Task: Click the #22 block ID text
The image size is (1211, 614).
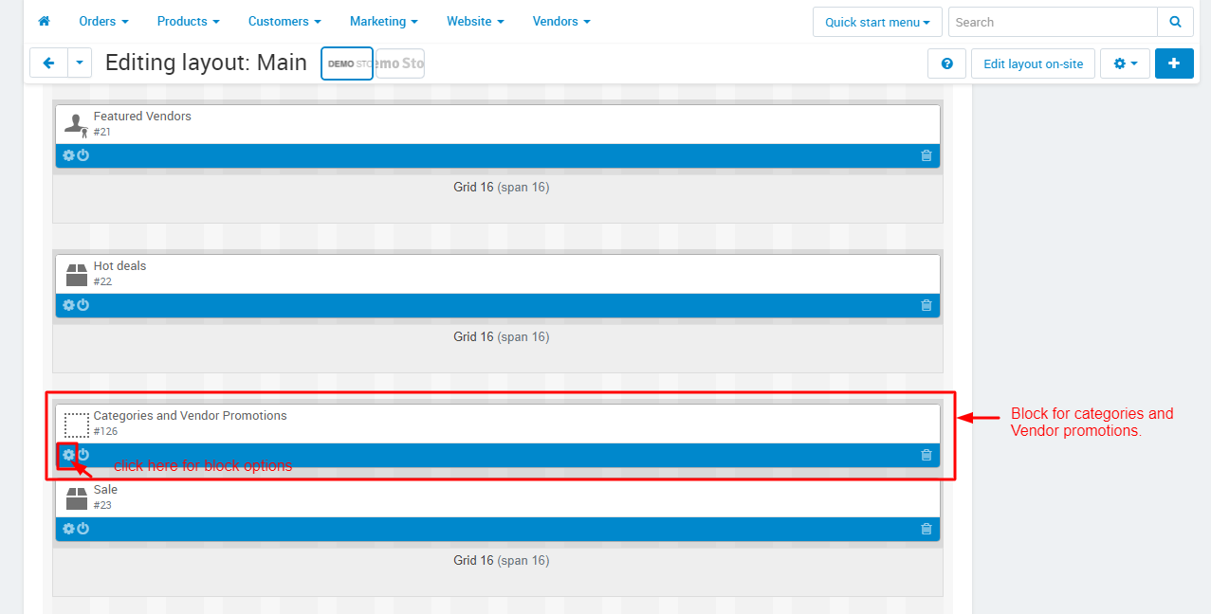Action: pyautogui.click(x=102, y=281)
